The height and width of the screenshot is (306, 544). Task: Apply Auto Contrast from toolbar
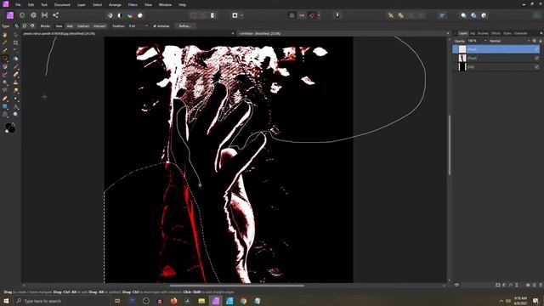pos(120,15)
